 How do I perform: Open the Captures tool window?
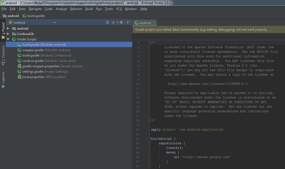tap(3, 79)
